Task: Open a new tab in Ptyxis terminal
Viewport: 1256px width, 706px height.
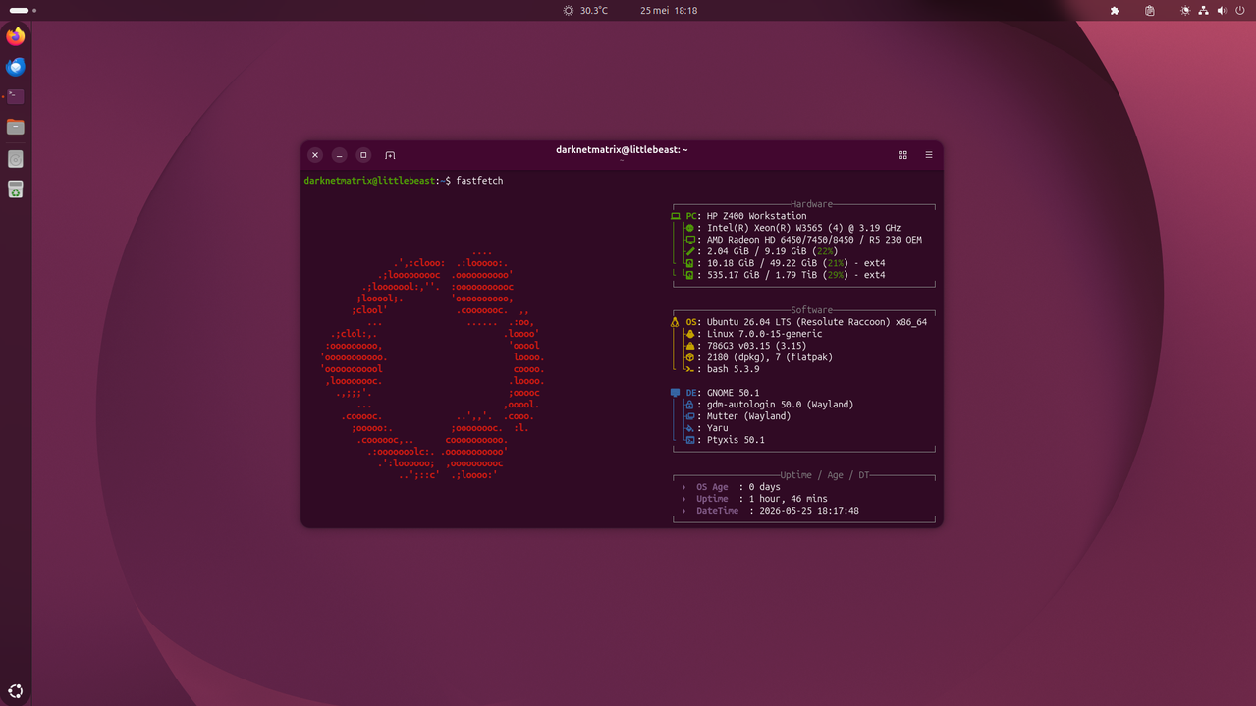Action: coord(390,155)
